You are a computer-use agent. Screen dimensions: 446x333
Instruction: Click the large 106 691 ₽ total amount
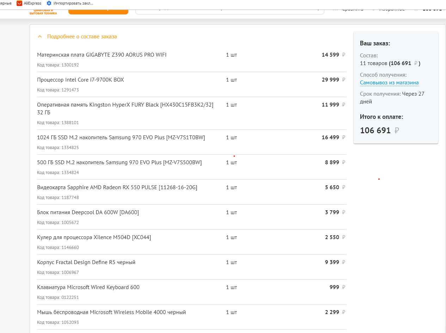point(379,130)
